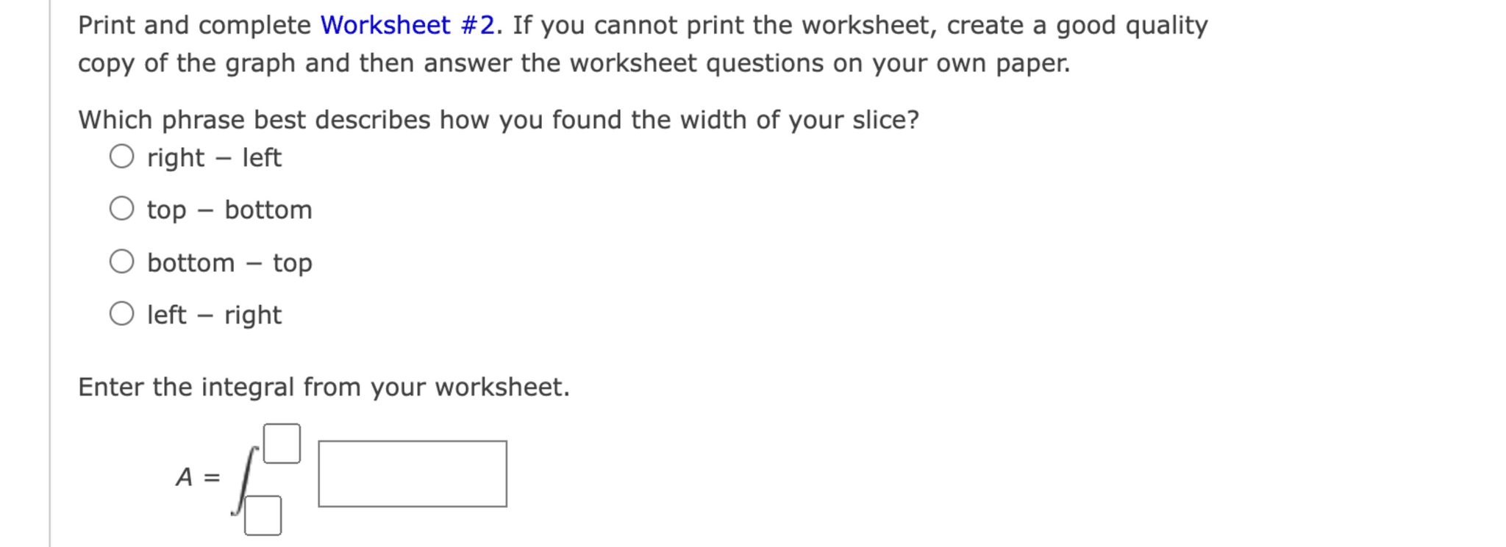Viewport: 1506px width, 547px height.
Task: Click the 'Enter the integral from your worksheet' text
Action: tap(324, 387)
